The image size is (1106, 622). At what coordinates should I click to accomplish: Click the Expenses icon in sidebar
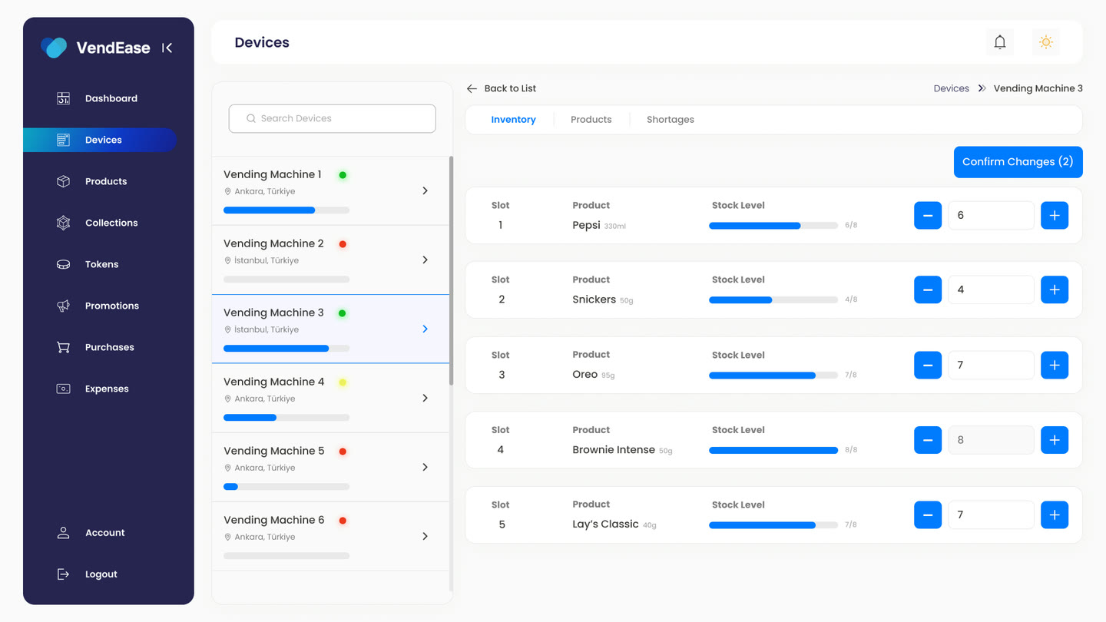(x=64, y=389)
